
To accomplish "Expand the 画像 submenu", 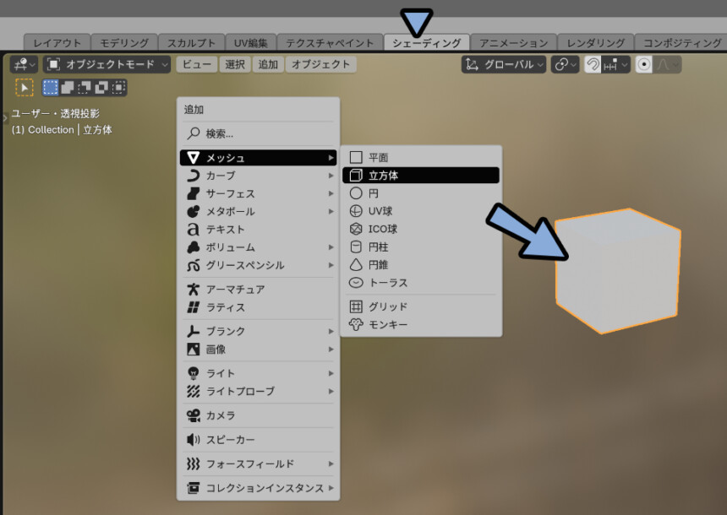I will [258, 350].
